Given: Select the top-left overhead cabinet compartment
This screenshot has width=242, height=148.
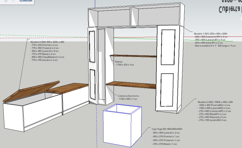Looking at the screenshot, I should click(110, 17).
